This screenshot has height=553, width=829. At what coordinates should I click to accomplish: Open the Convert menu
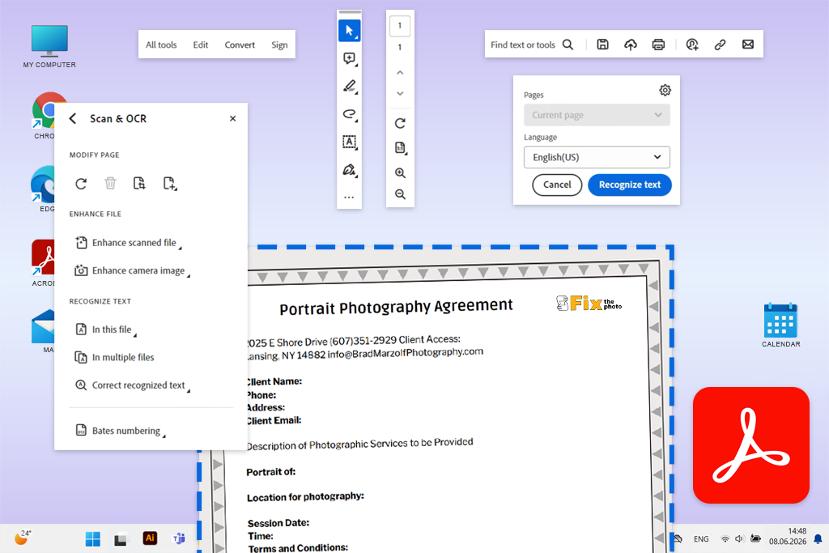coord(240,45)
